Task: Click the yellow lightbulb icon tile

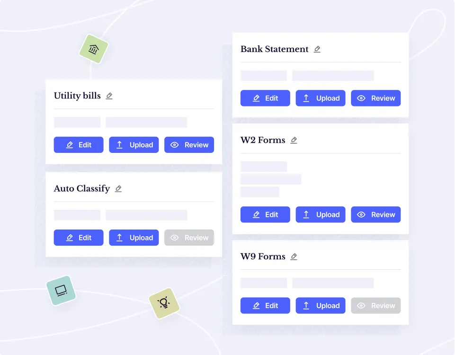Action: coord(164,303)
